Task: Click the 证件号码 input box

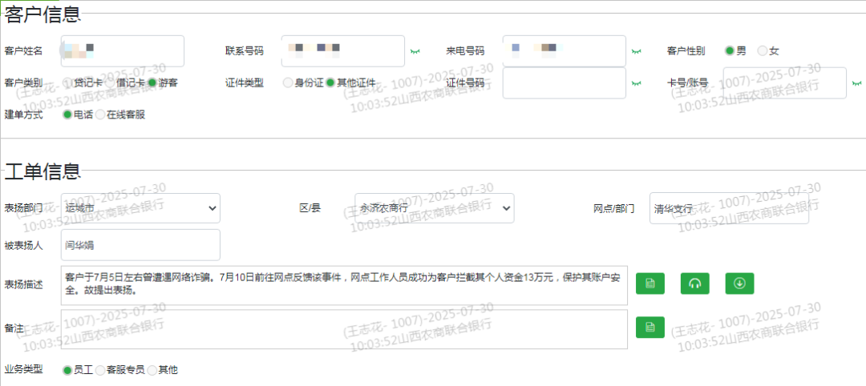Action: click(564, 83)
